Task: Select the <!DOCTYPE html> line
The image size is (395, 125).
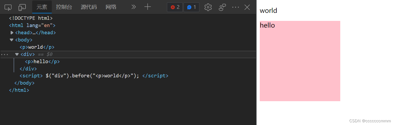Action: pyautogui.click(x=31, y=18)
